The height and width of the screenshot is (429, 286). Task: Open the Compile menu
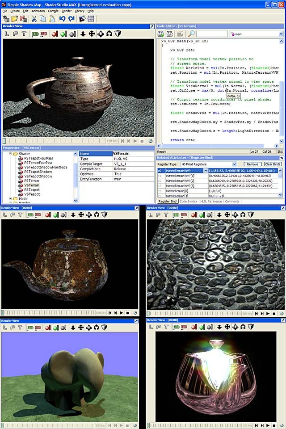click(x=53, y=11)
